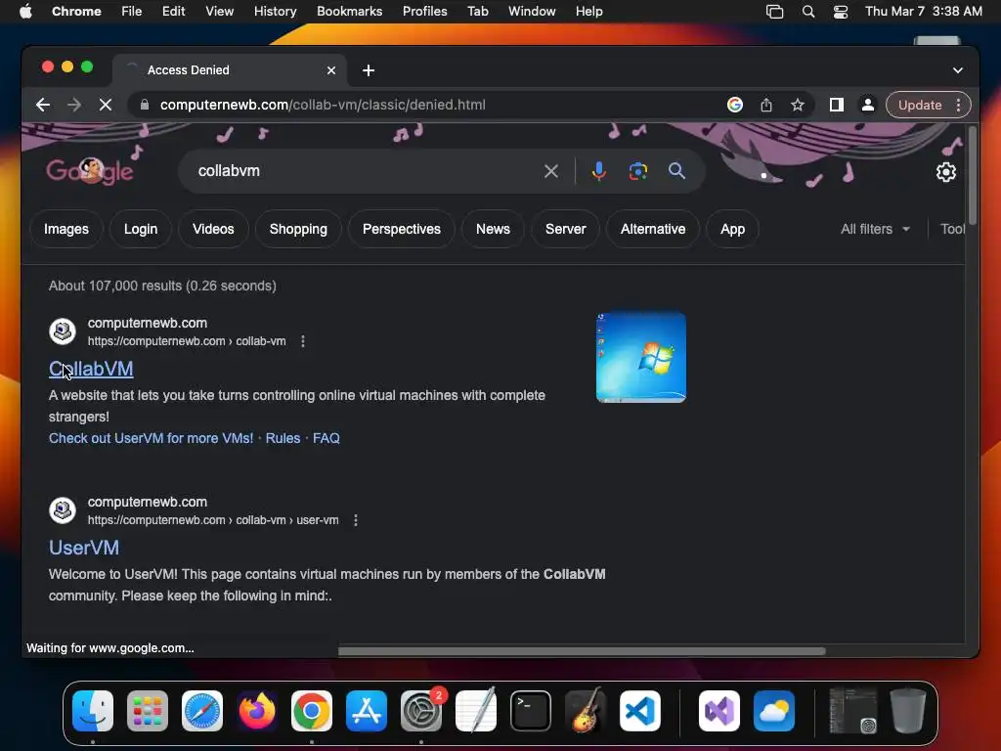Expand the All filters dropdown
Viewport: 1001px width, 751px height.
pyautogui.click(x=875, y=229)
